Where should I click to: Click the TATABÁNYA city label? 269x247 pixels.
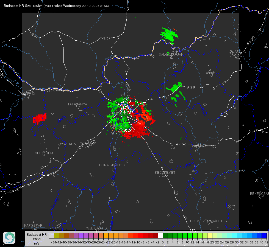[x=77, y=104]
